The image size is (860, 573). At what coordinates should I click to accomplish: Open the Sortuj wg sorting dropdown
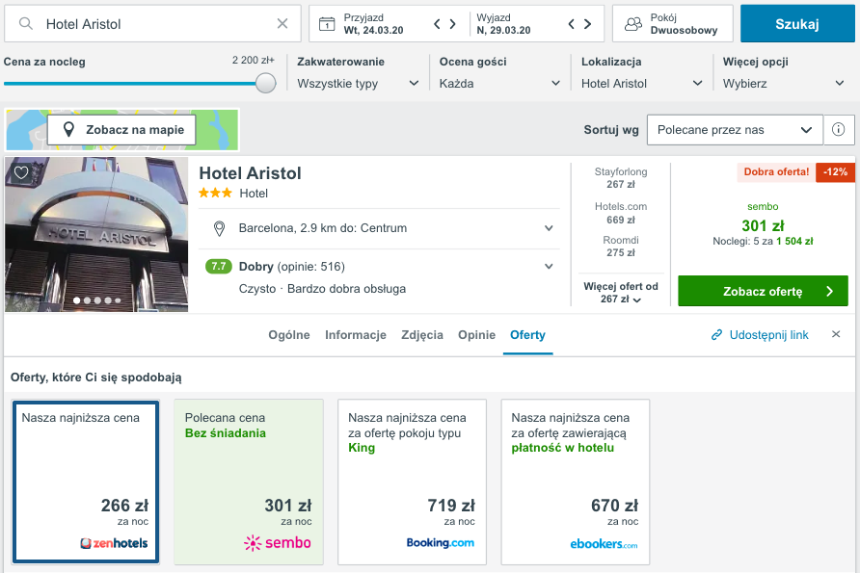coord(735,130)
